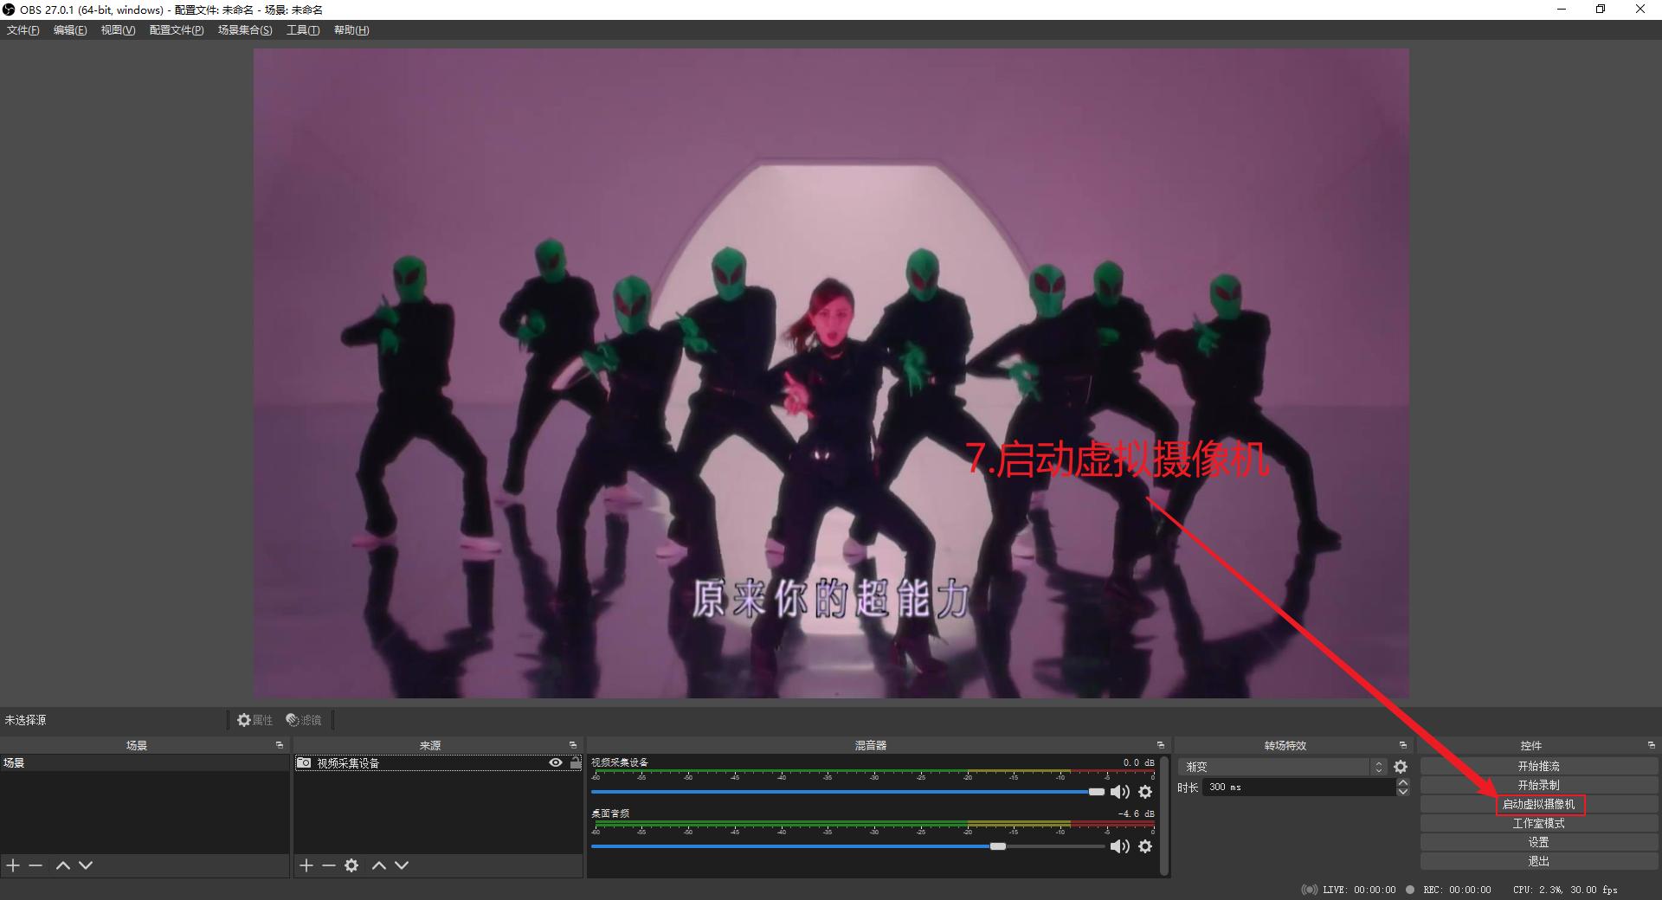Open source properties gear in 来源 toolbar
This screenshot has width=1662, height=900.
[x=351, y=865]
